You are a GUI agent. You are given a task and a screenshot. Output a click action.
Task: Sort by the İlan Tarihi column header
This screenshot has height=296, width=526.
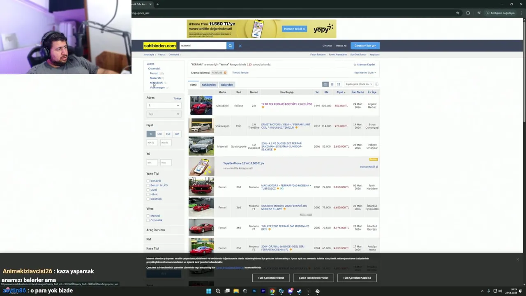pos(358,92)
